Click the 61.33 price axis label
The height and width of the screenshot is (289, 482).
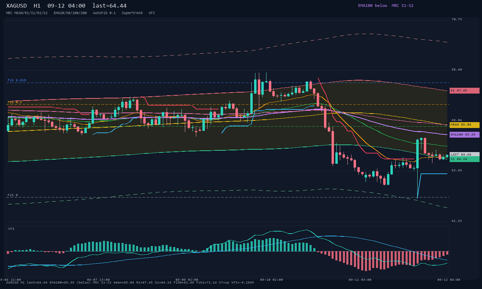coord(457,221)
